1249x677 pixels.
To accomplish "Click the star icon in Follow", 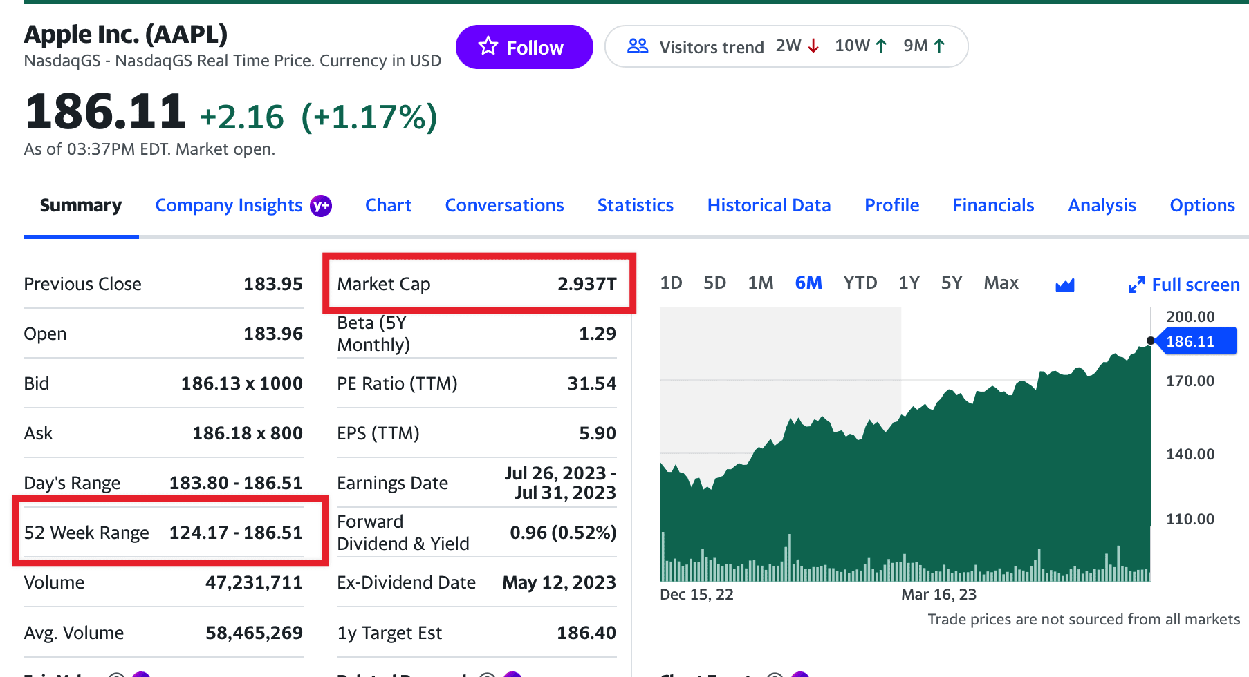I will click(488, 46).
